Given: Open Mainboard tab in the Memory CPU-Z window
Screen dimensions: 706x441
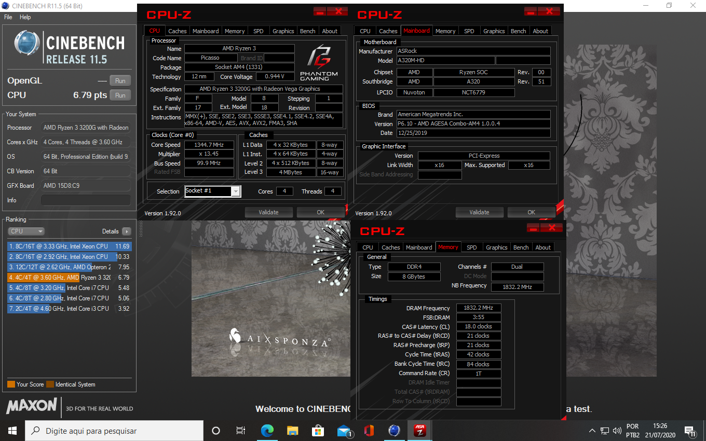Looking at the screenshot, I should point(419,247).
